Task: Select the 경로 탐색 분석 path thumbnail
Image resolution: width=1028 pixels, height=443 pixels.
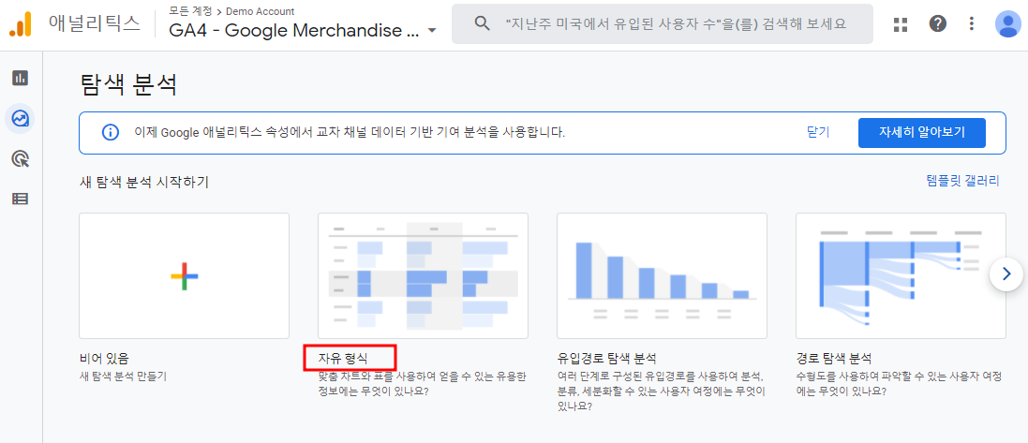Action: (901, 276)
